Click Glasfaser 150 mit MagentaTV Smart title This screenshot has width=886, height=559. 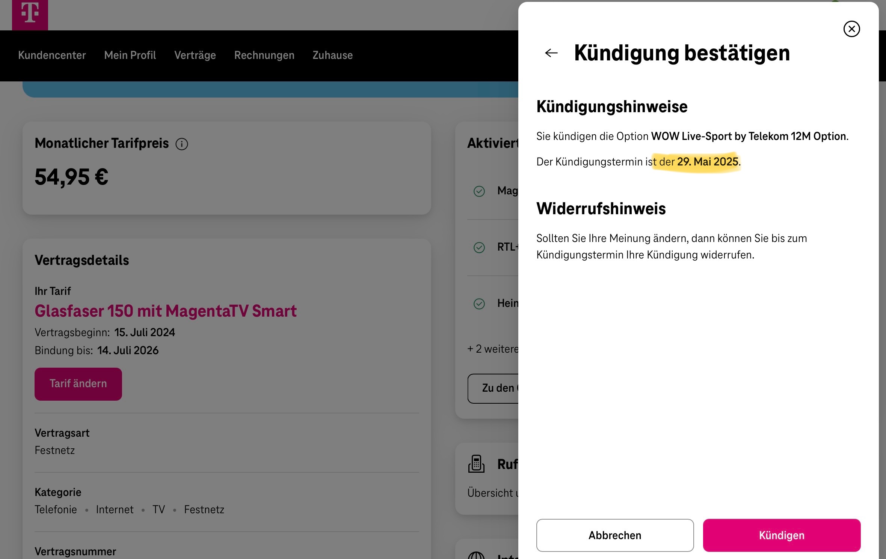click(x=166, y=311)
